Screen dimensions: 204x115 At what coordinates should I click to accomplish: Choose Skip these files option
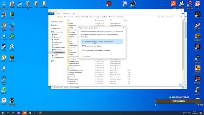[93, 46]
